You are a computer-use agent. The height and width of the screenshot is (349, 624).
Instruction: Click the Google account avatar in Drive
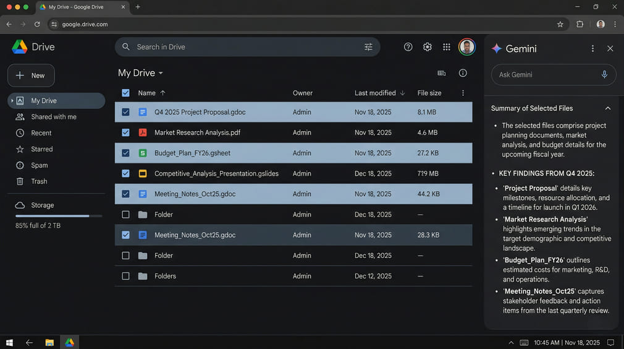pos(467,47)
